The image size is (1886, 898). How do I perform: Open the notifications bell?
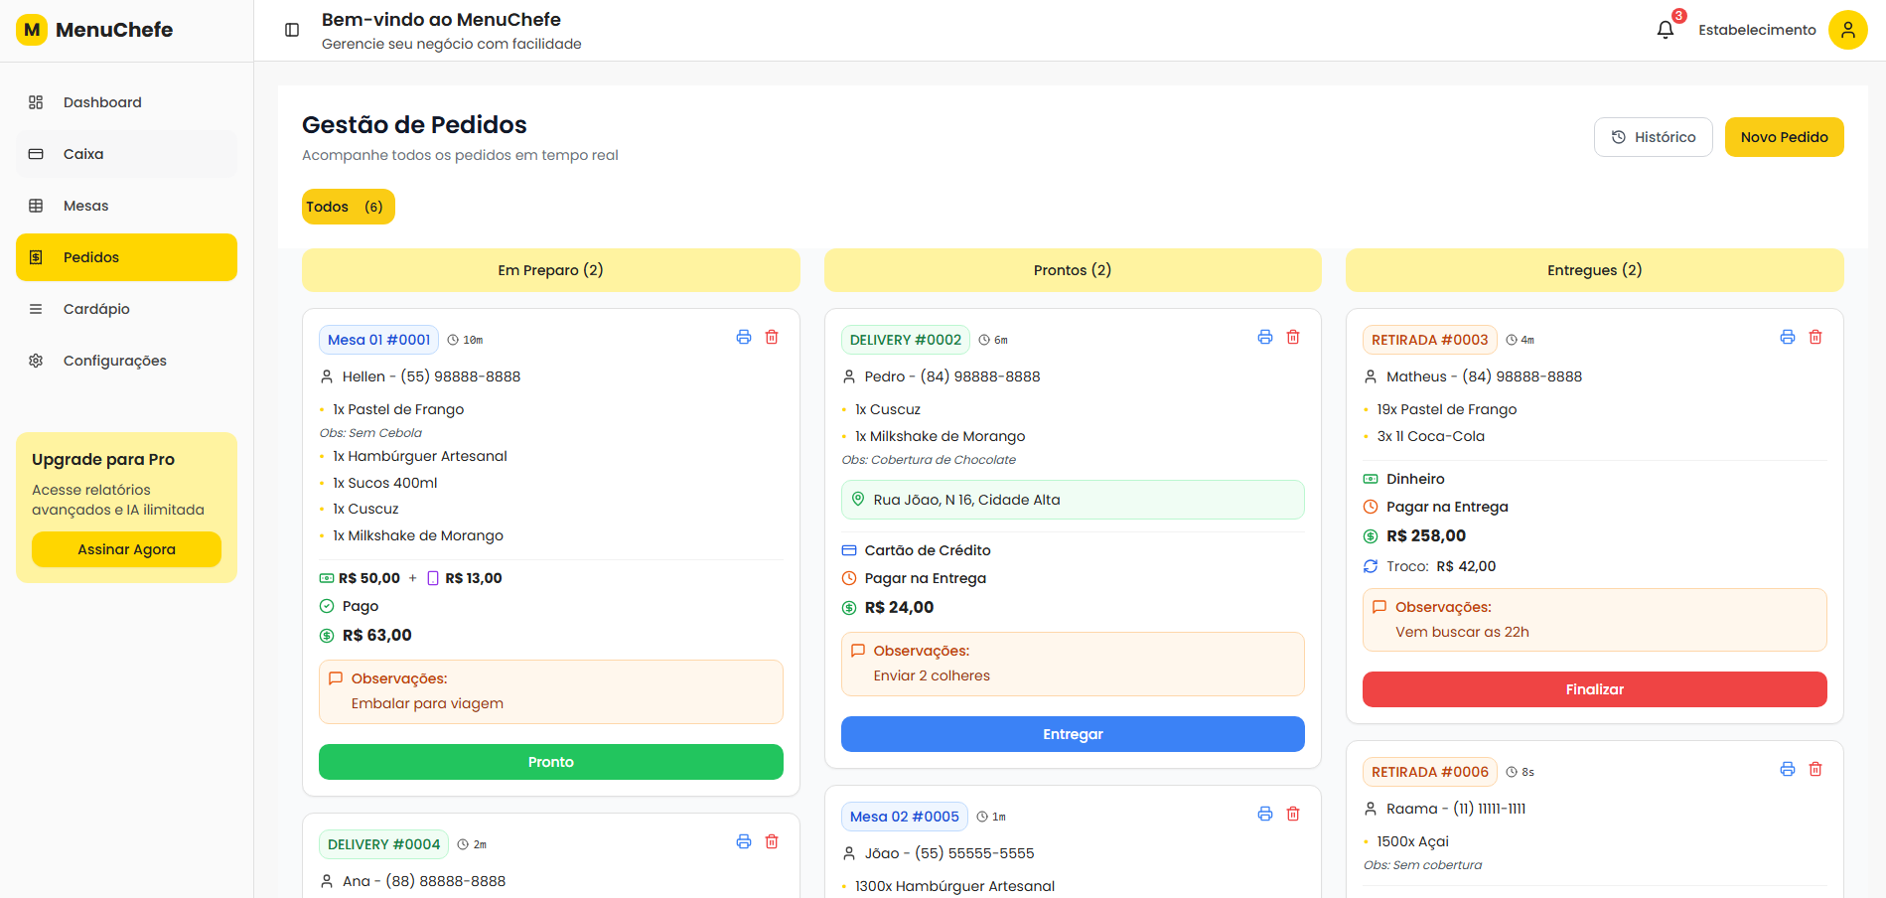(x=1666, y=30)
